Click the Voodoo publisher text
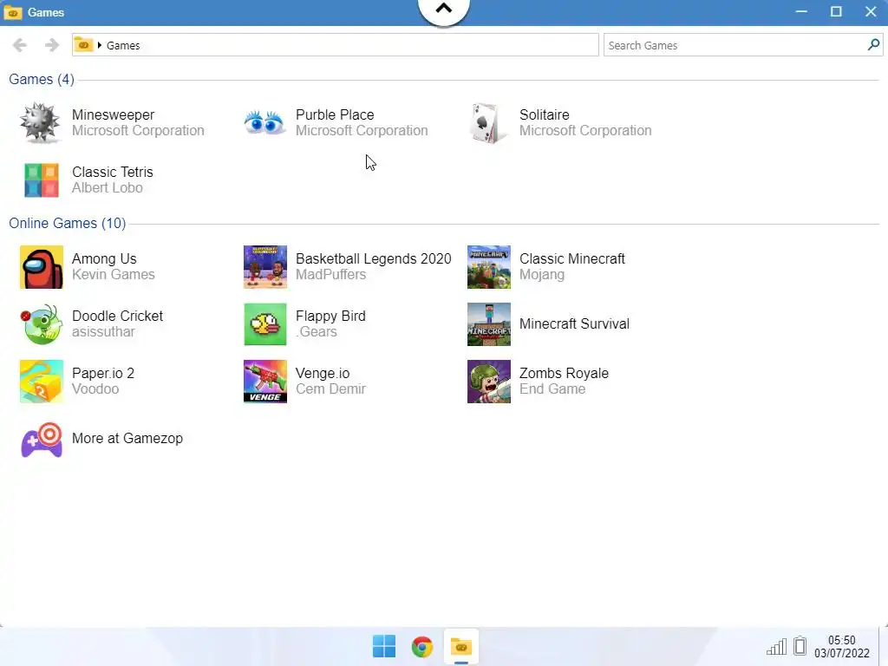This screenshot has width=888, height=666. click(x=95, y=389)
